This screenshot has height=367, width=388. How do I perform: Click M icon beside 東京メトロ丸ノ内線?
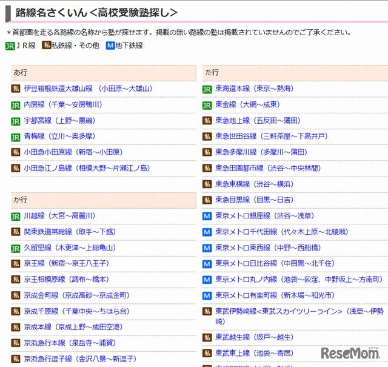point(207,280)
